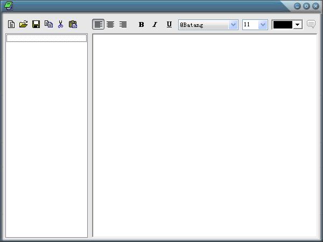The image size is (323, 242).
Task: Click the @Batang font name field
Action: pyautogui.click(x=203, y=25)
